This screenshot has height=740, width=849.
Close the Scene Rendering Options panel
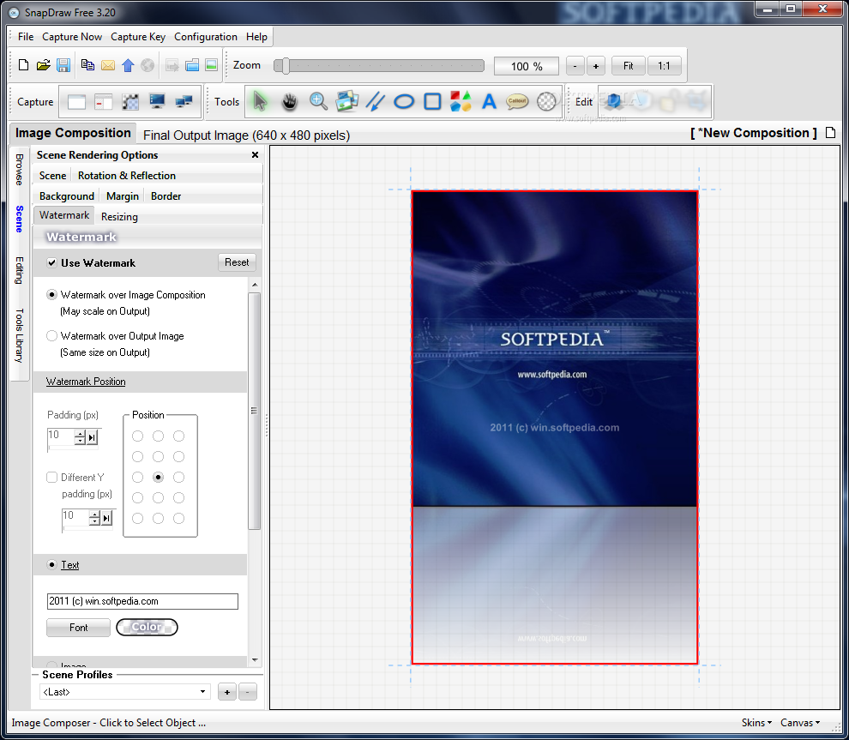pos(255,155)
